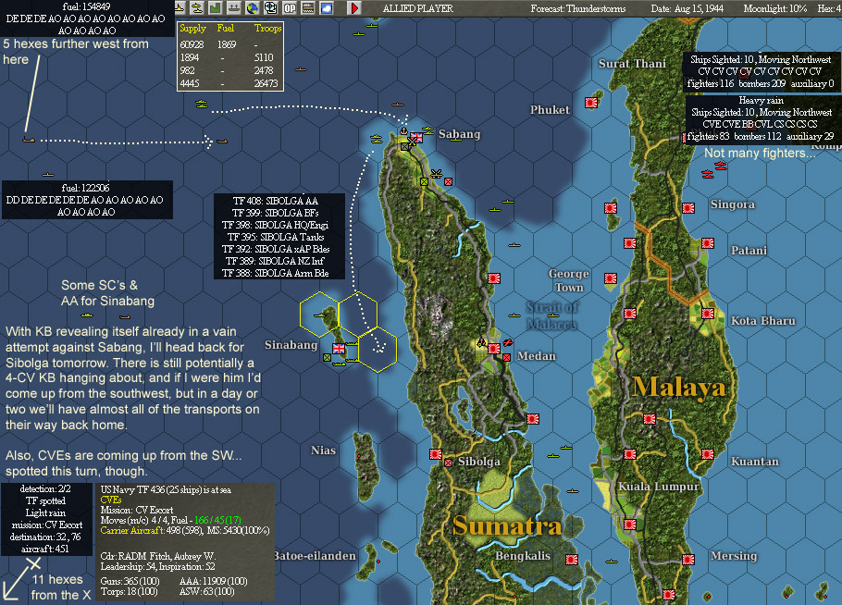
Task: Select the British flag base at Sinabang
Action: [x=339, y=349]
